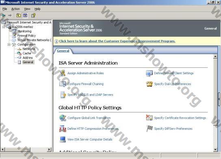Select the Configuration tree item
This screenshot has height=159, width=221.
coord(26,45)
